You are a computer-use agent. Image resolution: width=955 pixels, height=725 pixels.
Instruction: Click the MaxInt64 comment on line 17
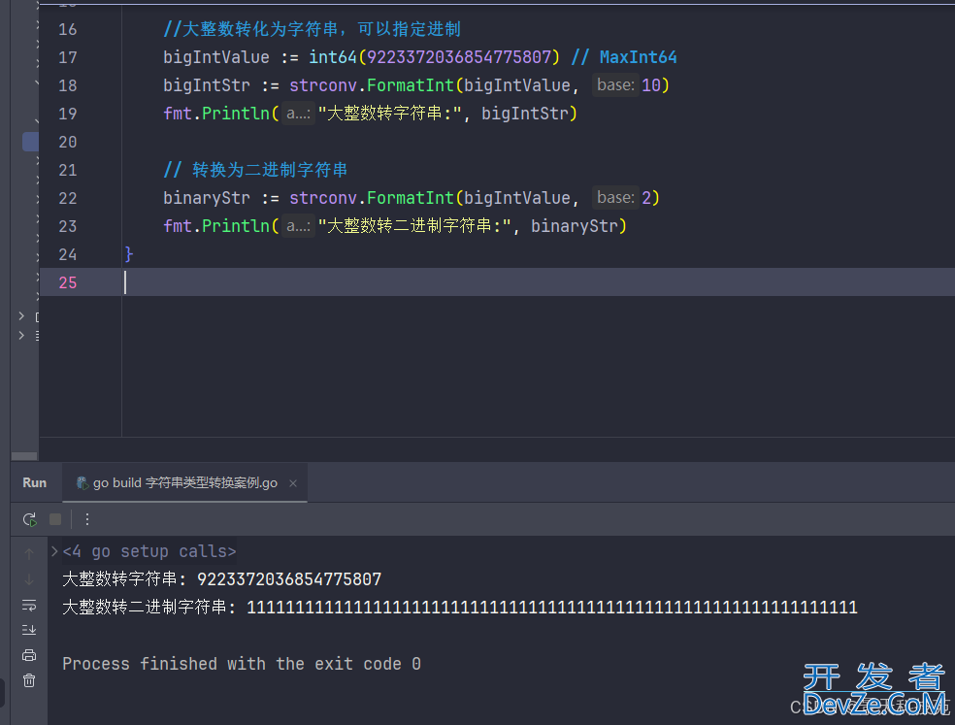pos(624,57)
